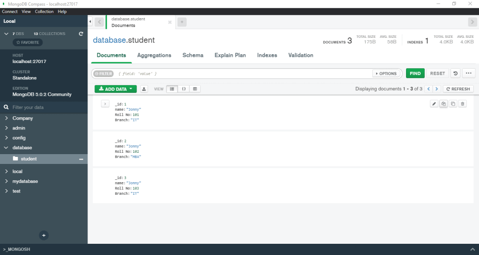The height and width of the screenshot is (255, 479).
Task: Switch to list view
Action: click(x=172, y=89)
